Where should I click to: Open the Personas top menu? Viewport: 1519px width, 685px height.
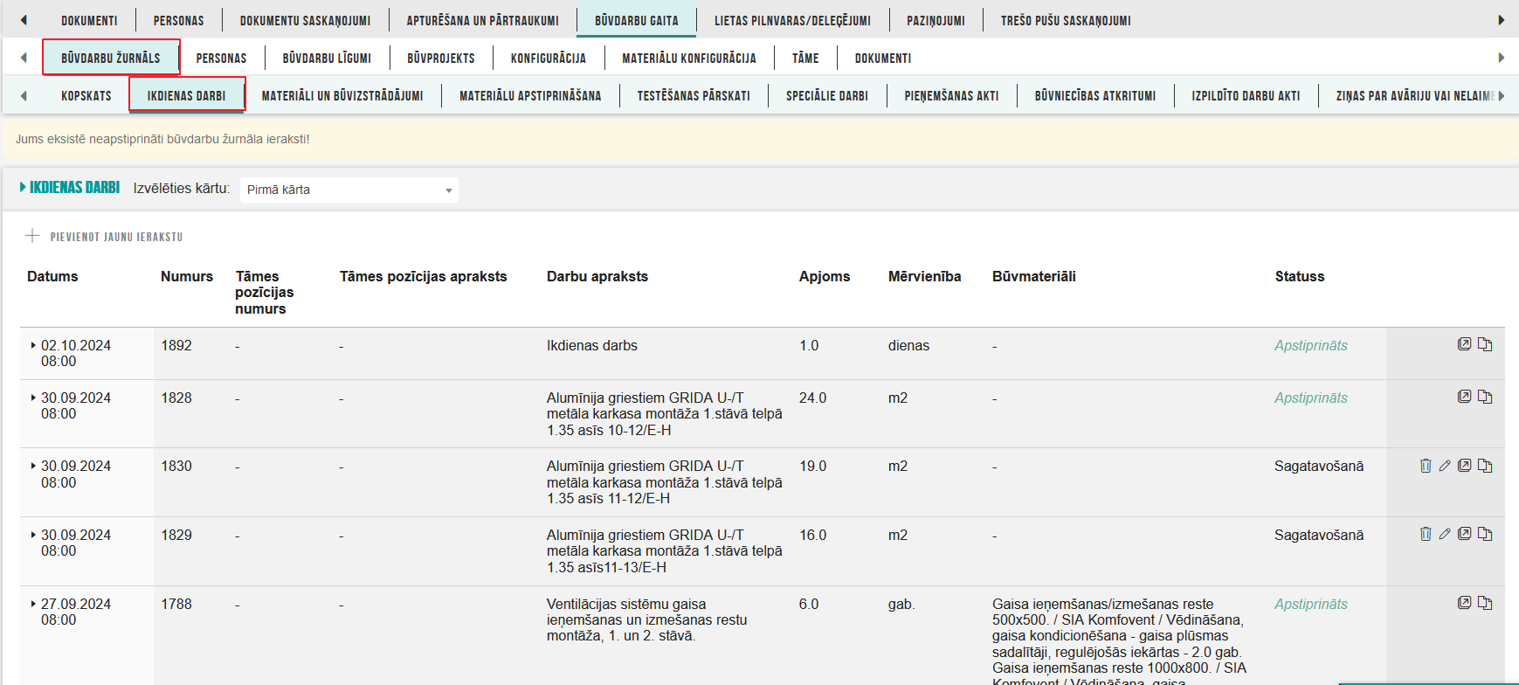coord(178,20)
